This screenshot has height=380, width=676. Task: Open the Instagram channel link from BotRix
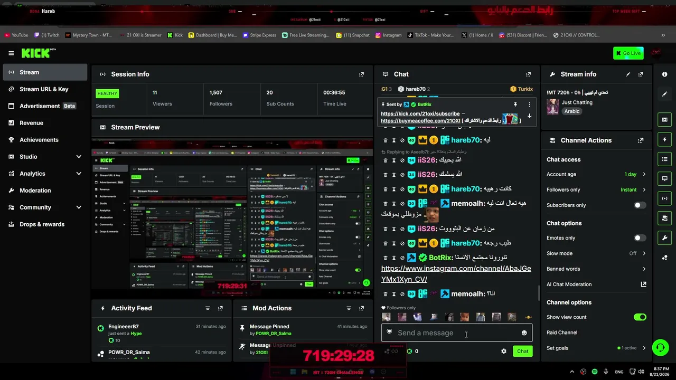pyautogui.click(x=456, y=274)
